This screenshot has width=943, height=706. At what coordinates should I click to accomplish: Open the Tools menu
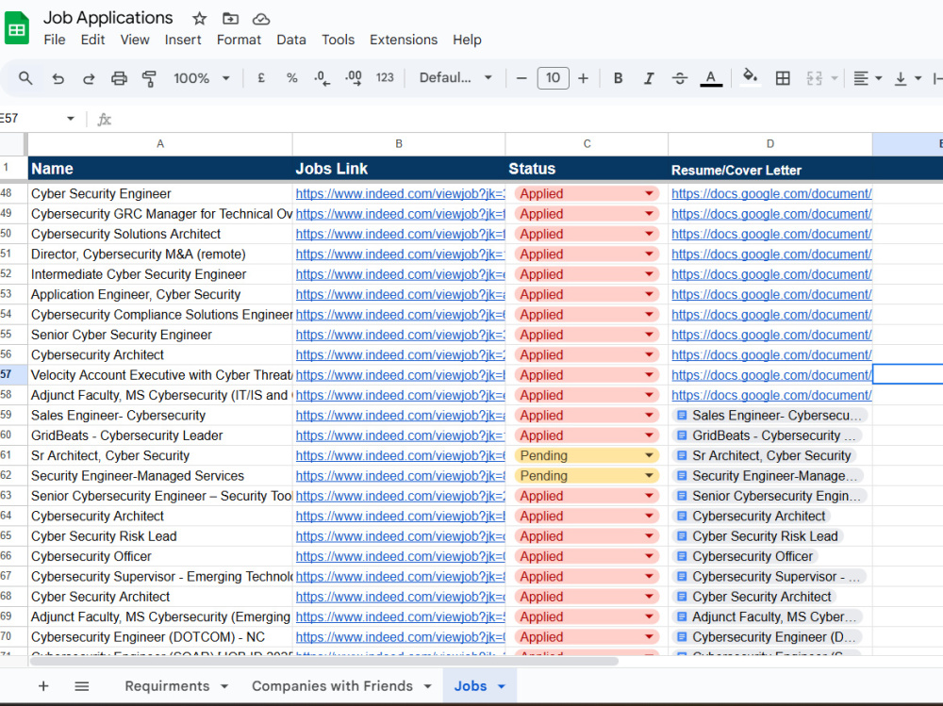pyautogui.click(x=338, y=40)
